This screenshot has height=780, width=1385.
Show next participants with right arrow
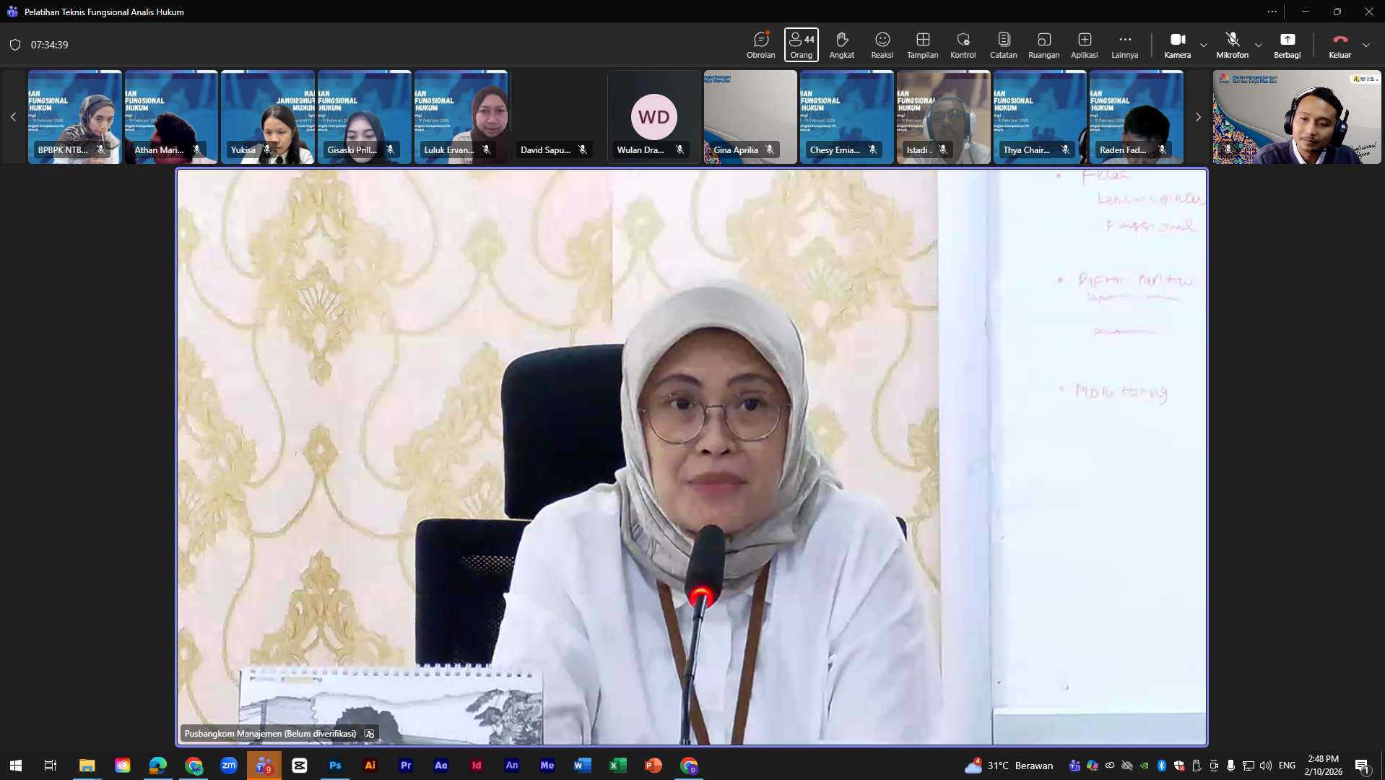1198,117
